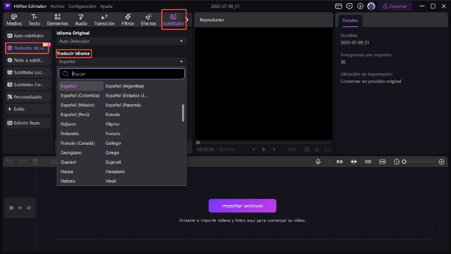Choose Francés (Canadá) language
This screenshot has height=254, width=451.
point(78,143)
